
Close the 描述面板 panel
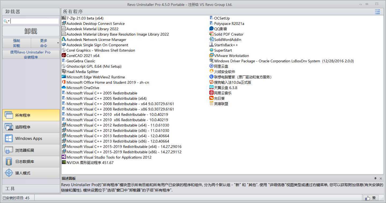(x=381, y=178)
